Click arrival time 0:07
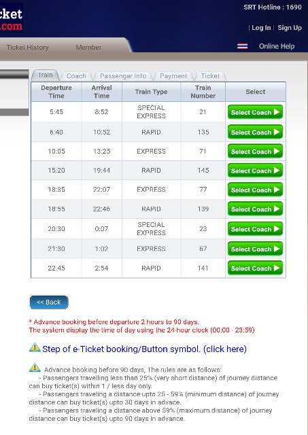 point(101,229)
